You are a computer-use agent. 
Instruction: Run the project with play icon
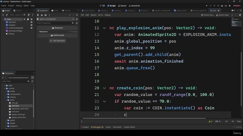tap(207, 6)
